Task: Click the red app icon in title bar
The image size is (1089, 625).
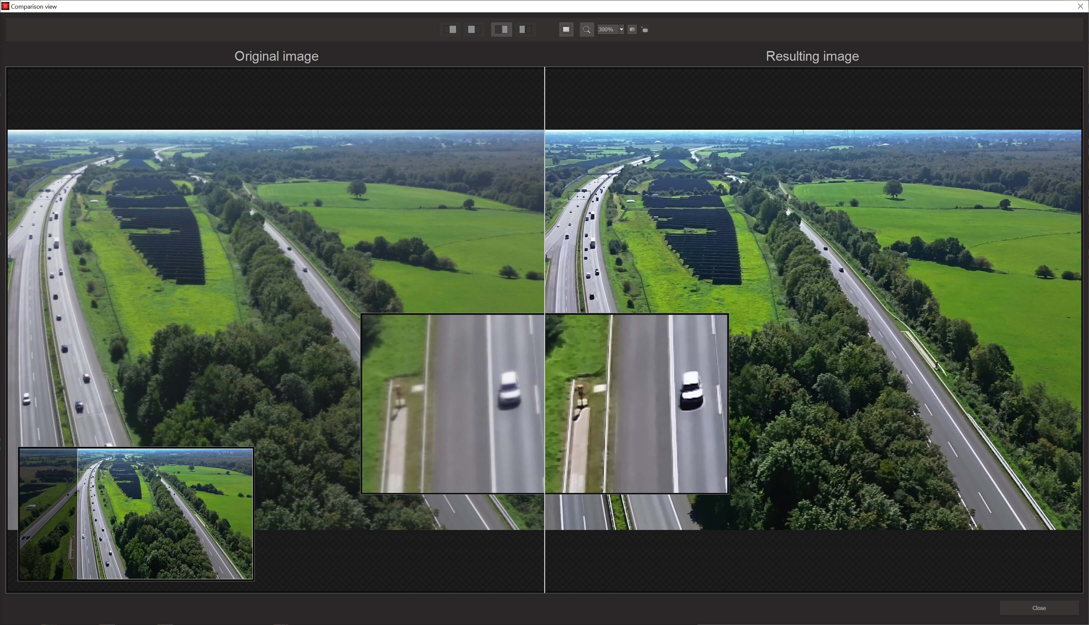Action: pos(5,6)
